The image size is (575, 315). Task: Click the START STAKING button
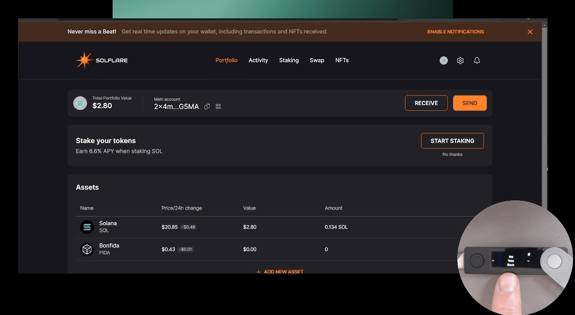(x=452, y=141)
